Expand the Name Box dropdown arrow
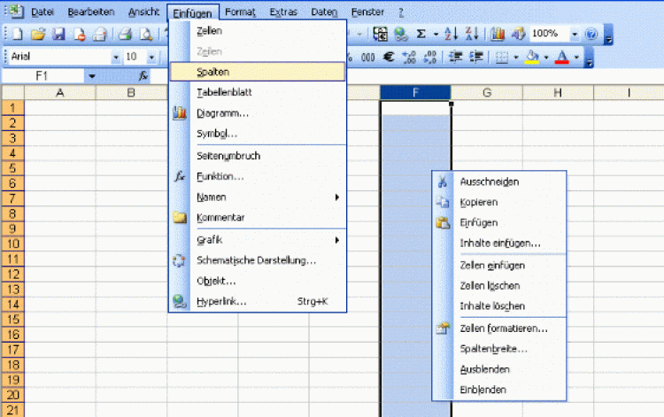This screenshot has width=664, height=417. (x=91, y=76)
